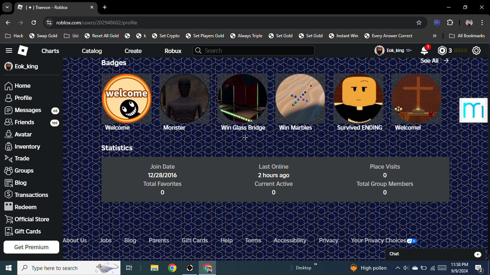Viewport: 490px width, 275px height.
Task: Open the Chat panel
Action: coord(435,254)
